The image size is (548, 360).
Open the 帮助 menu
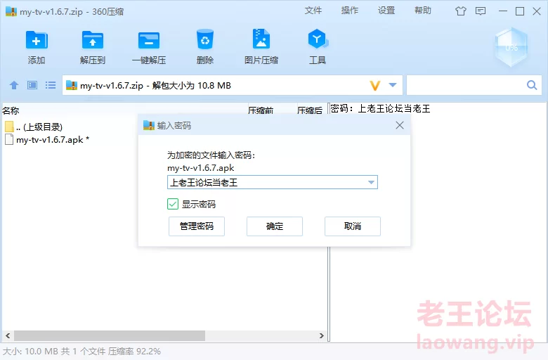click(x=423, y=11)
